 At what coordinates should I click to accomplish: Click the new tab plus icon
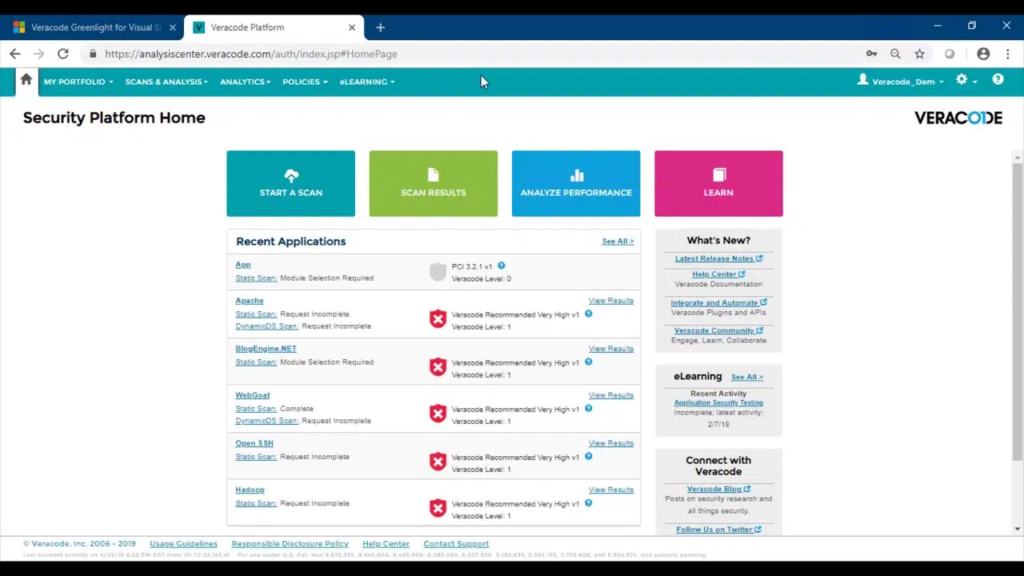point(380,27)
